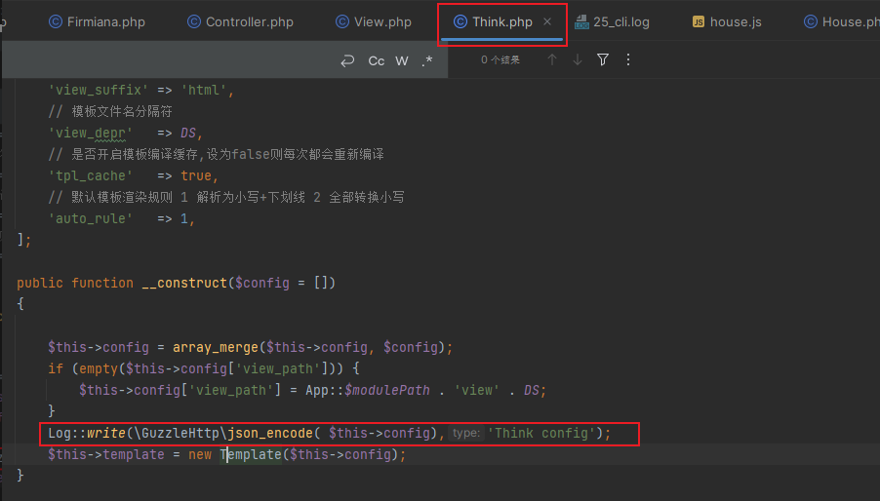Viewport: 880px width, 501px height.
Task: Click the Firmiana.php class file icon
Action: (55, 21)
